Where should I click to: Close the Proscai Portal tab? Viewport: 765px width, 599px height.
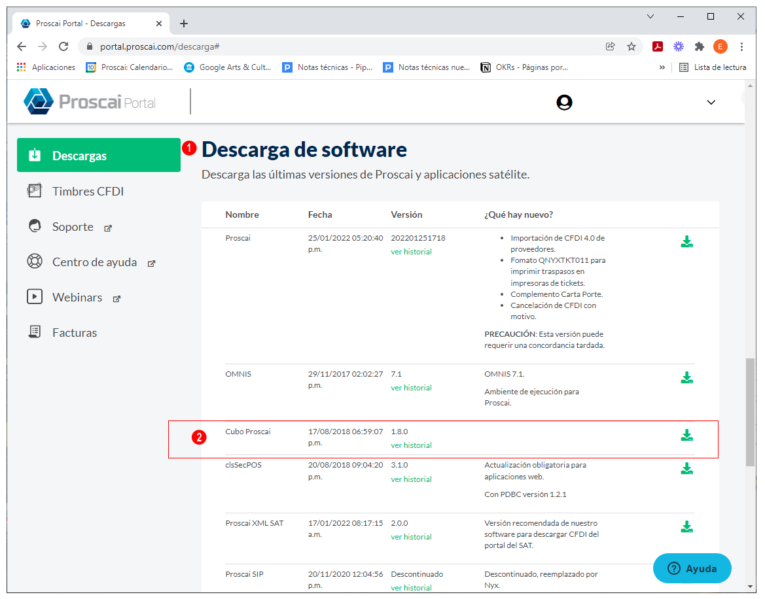coord(159,24)
